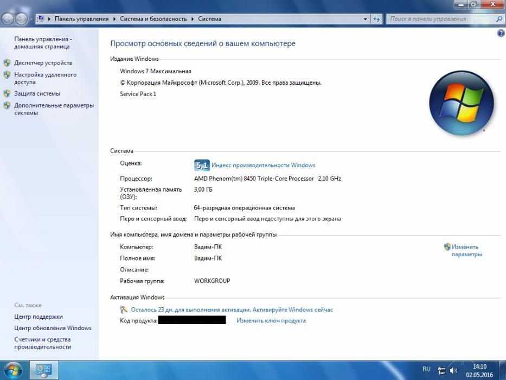
Task: Select the WORKGROUP value
Action: (212, 281)
